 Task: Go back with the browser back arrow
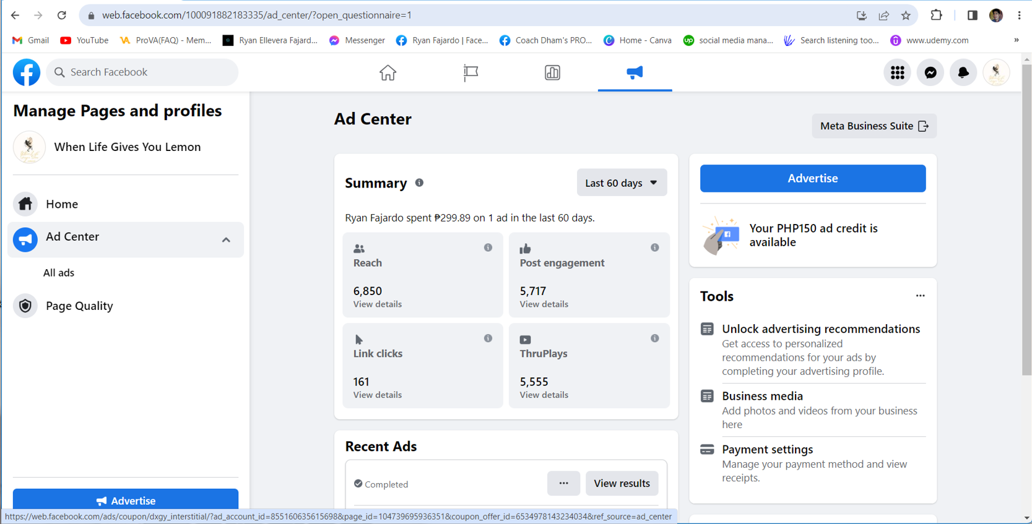15,15
